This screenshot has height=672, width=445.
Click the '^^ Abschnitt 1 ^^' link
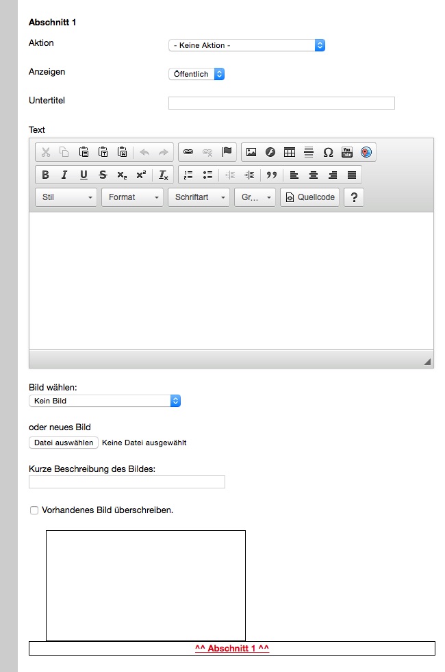231,648
